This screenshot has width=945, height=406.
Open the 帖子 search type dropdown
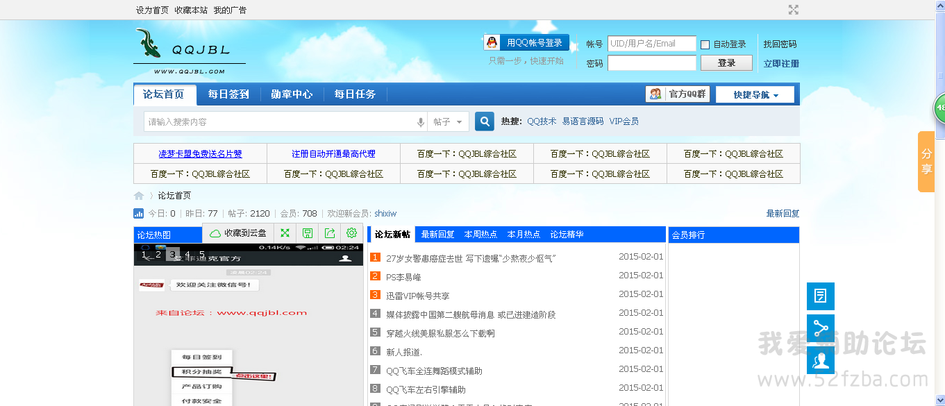[x=448, y=122]
